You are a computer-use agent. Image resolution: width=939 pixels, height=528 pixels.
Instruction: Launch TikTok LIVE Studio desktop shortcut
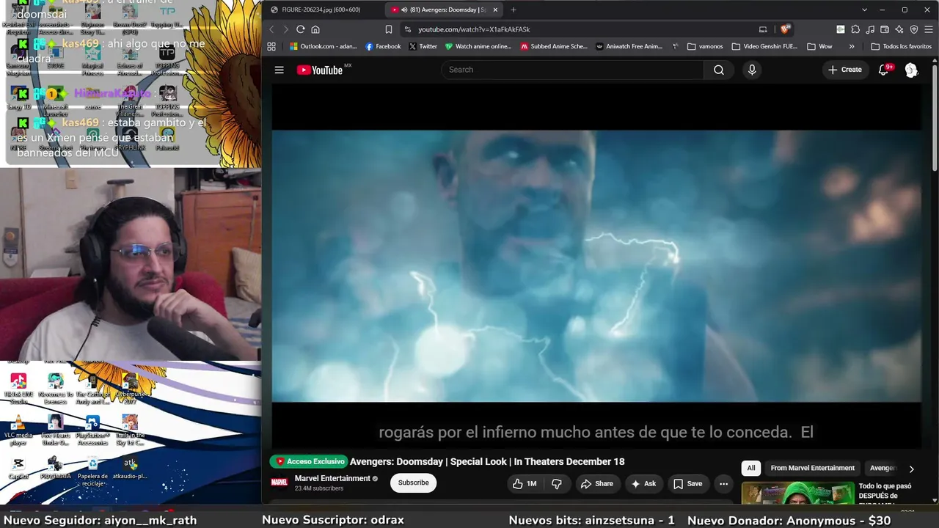tap(18, 389)
